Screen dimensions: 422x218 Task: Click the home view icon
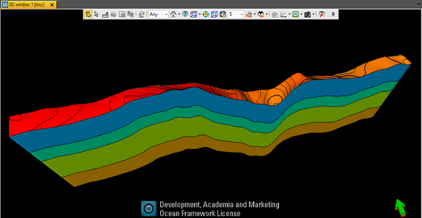pyautogui.click(x=173, y=15)
